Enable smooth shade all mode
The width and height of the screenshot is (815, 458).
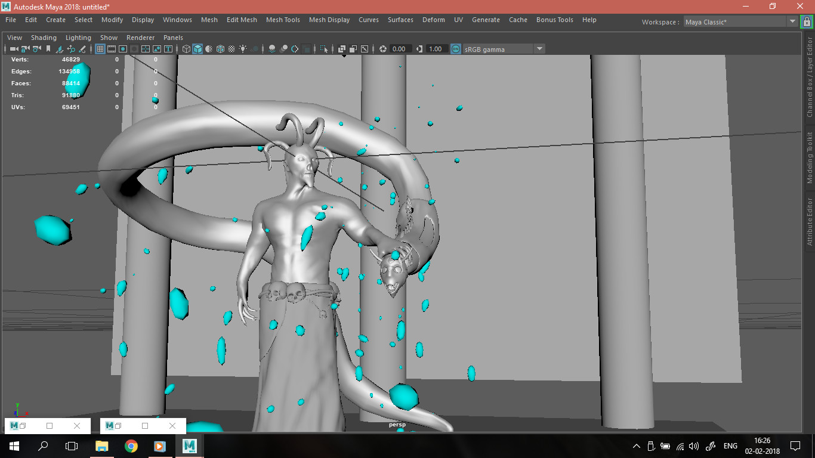[197, 49]
